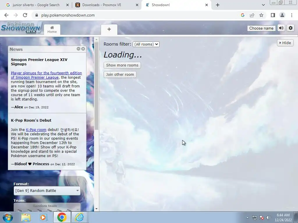Click left panel scrollbar up arrow
This screenshot has height=223, width=298.
pyautogui.click(x=96, y=39)
